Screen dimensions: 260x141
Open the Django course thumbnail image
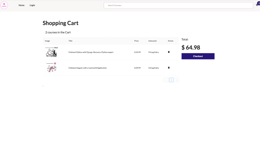click(x=51, y=52)
